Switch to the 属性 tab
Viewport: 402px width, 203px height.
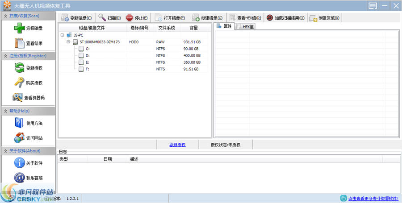click(x=224, y=26)
